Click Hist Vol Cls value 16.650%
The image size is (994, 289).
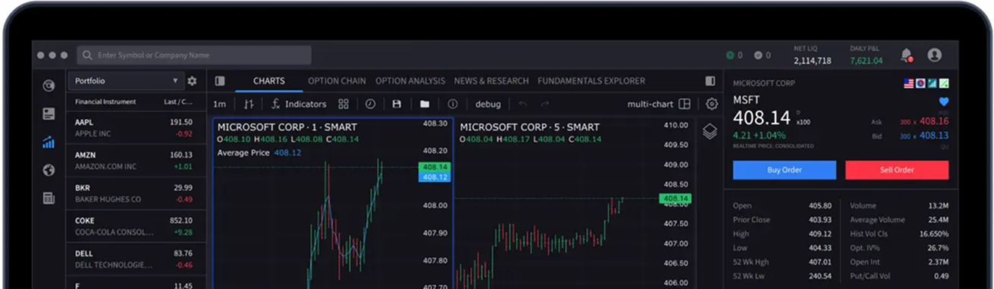click(933, 234)
